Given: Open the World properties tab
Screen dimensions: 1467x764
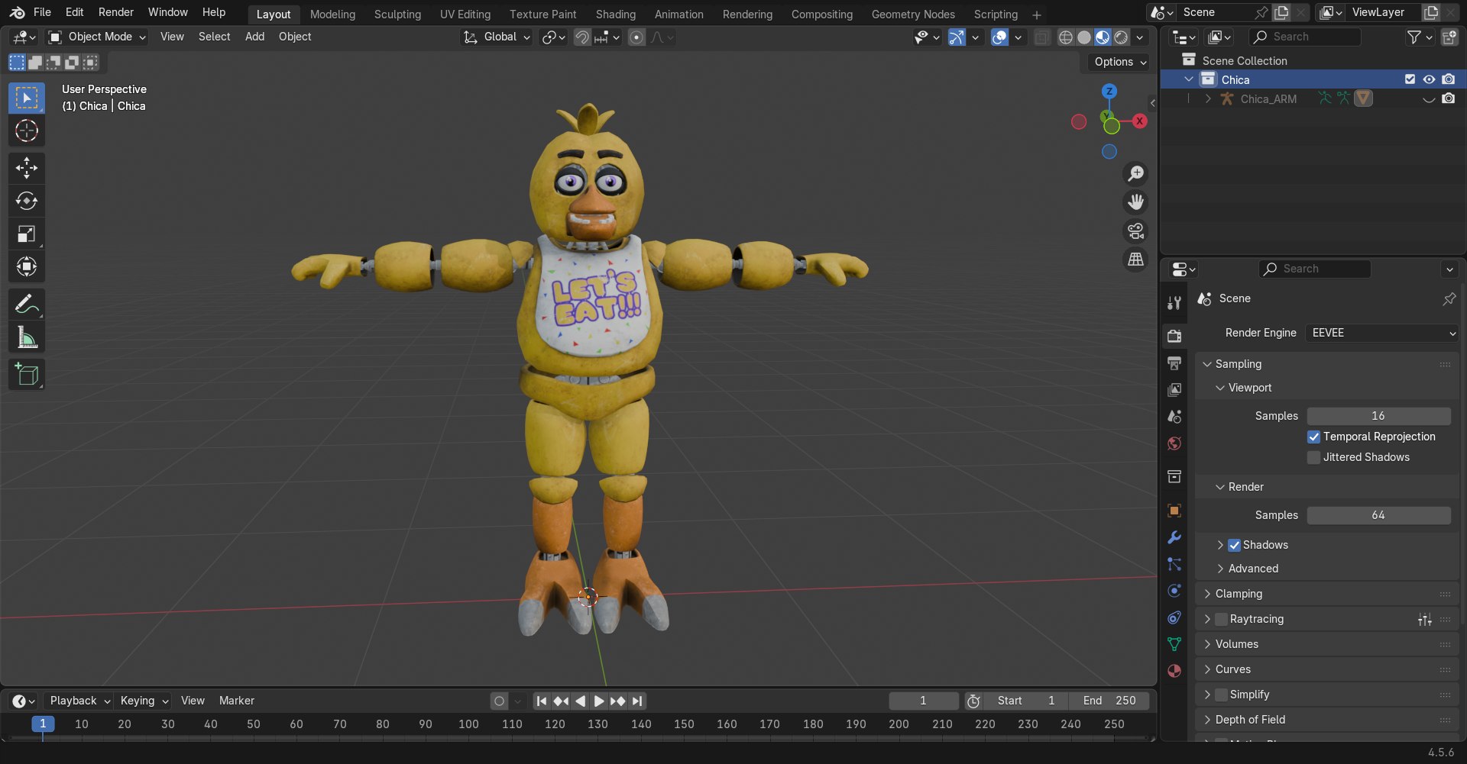Looking at the screenshot, I should click(x=1174, y=443).
